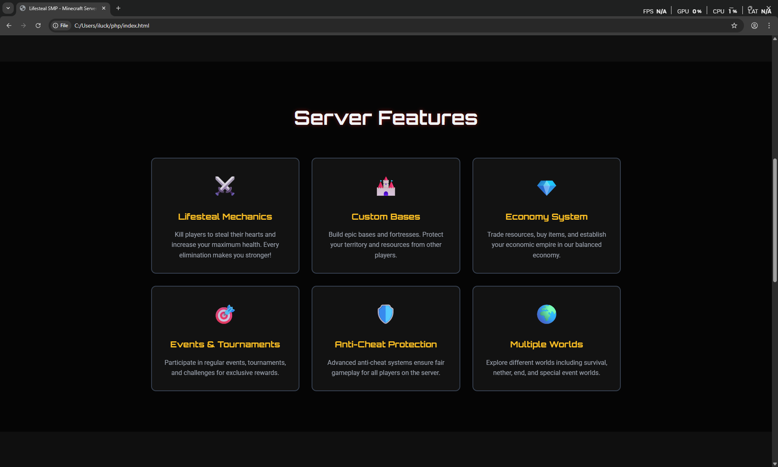The image size is (778, 467).
Task: Click the blue shield Anti-Cheat icon
Action: click(386, 314)
